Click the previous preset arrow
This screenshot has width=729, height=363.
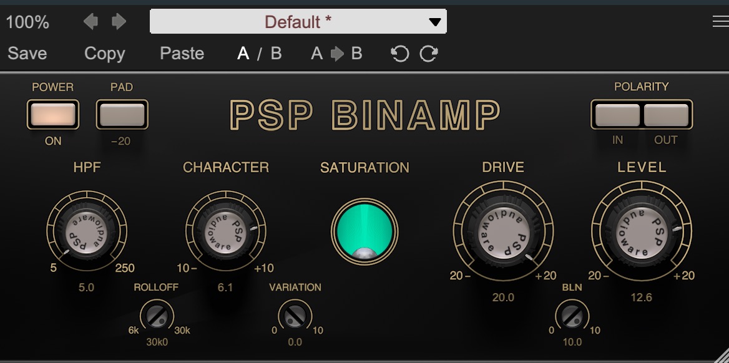[91, 22]
